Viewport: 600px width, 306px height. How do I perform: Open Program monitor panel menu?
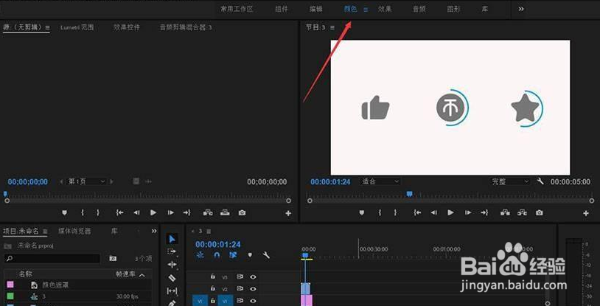pyautogui.click(x=332, y=27)
